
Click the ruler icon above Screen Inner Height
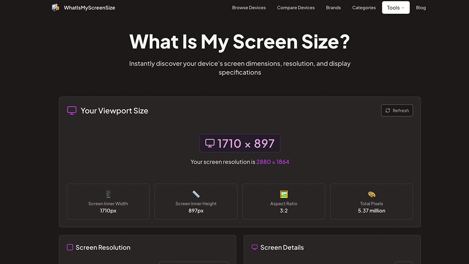coord(196,194)
